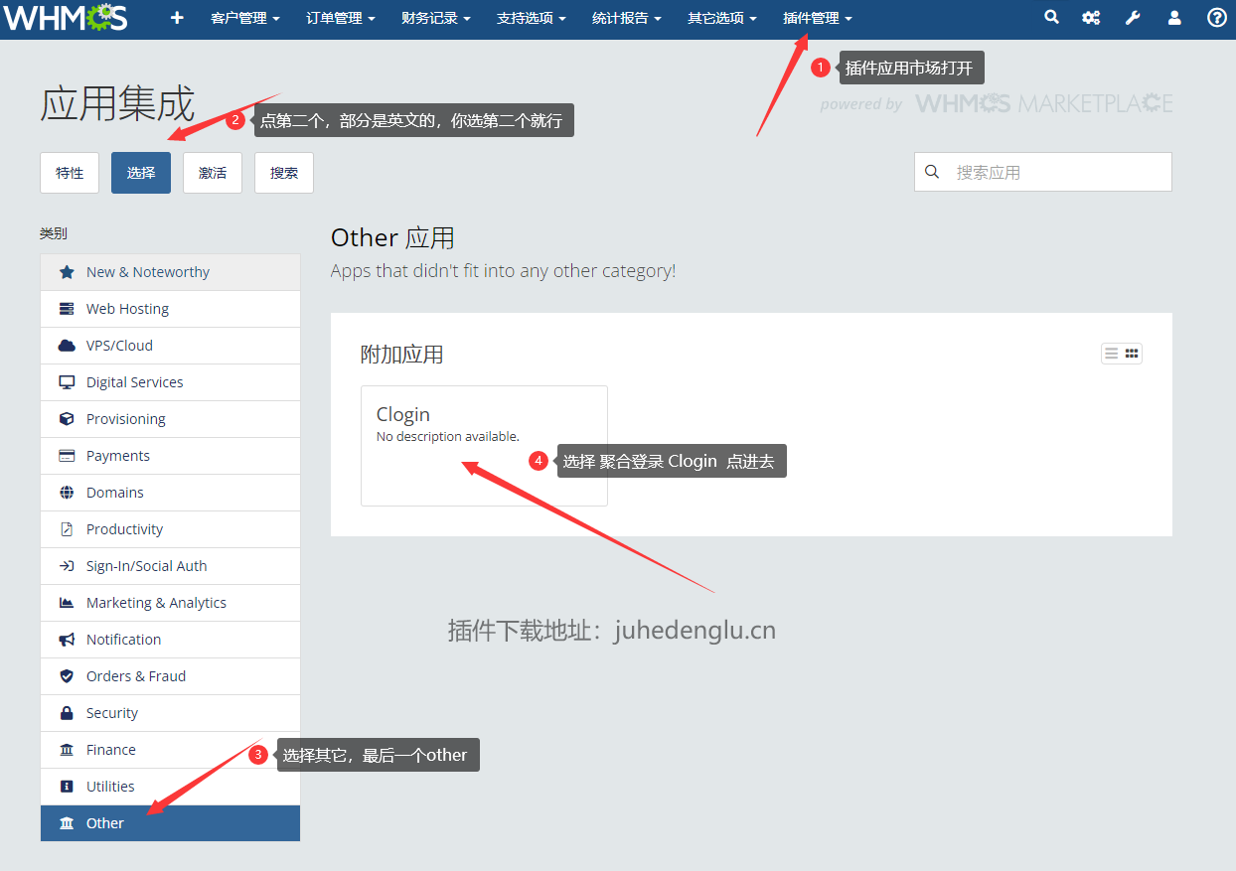The width and height of the screenshot is (1236, 871).
Task: Open the user account icon
Action: (1174, 18)
